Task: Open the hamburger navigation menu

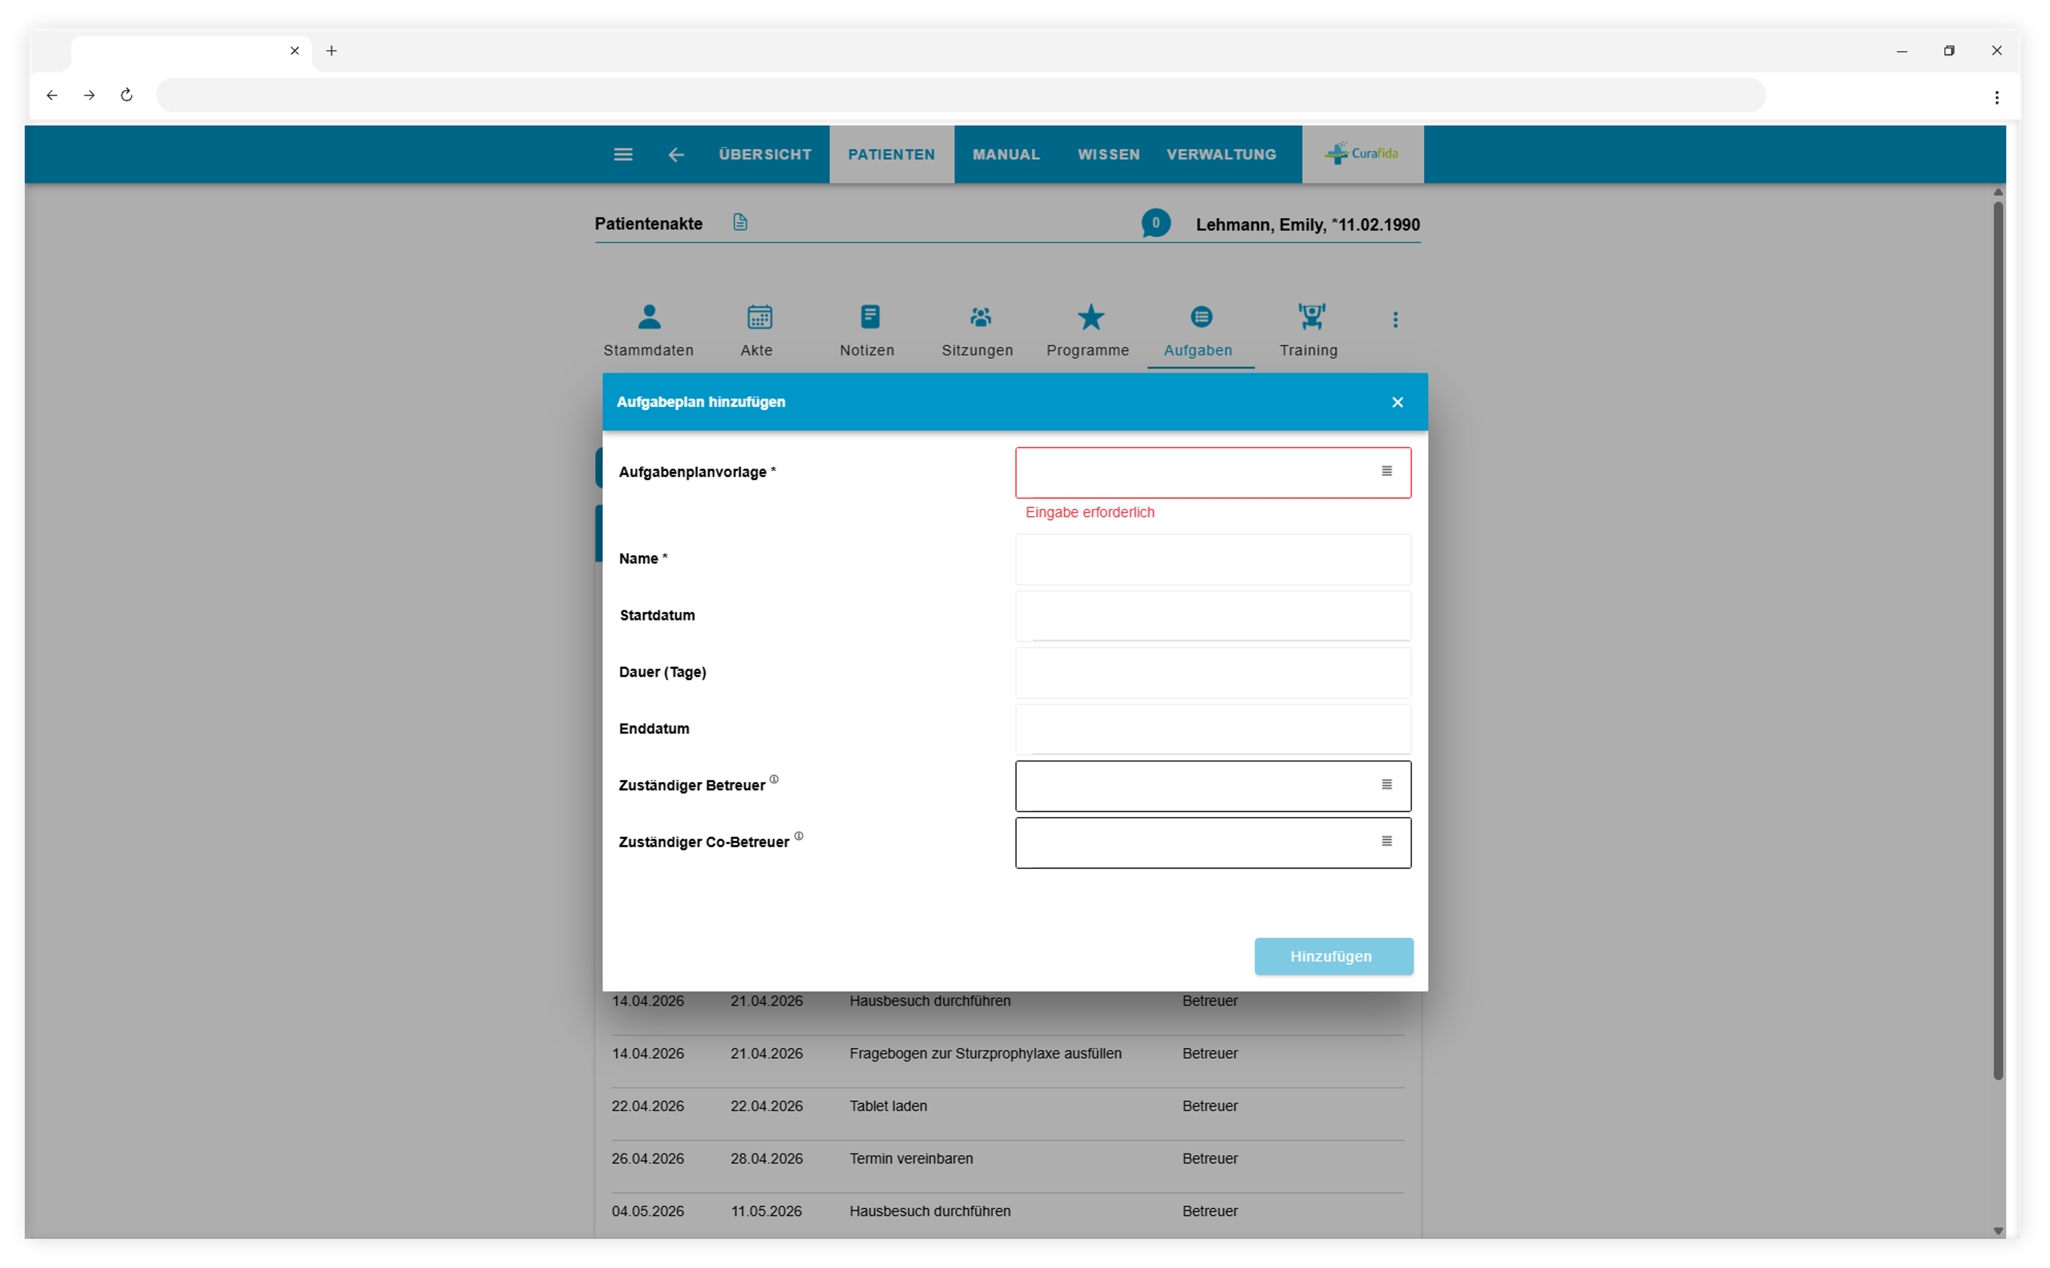Action: coord(623,155)
